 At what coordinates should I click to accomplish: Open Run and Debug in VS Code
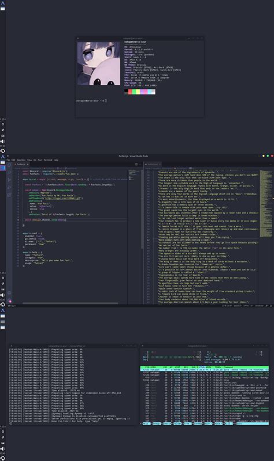9,187
